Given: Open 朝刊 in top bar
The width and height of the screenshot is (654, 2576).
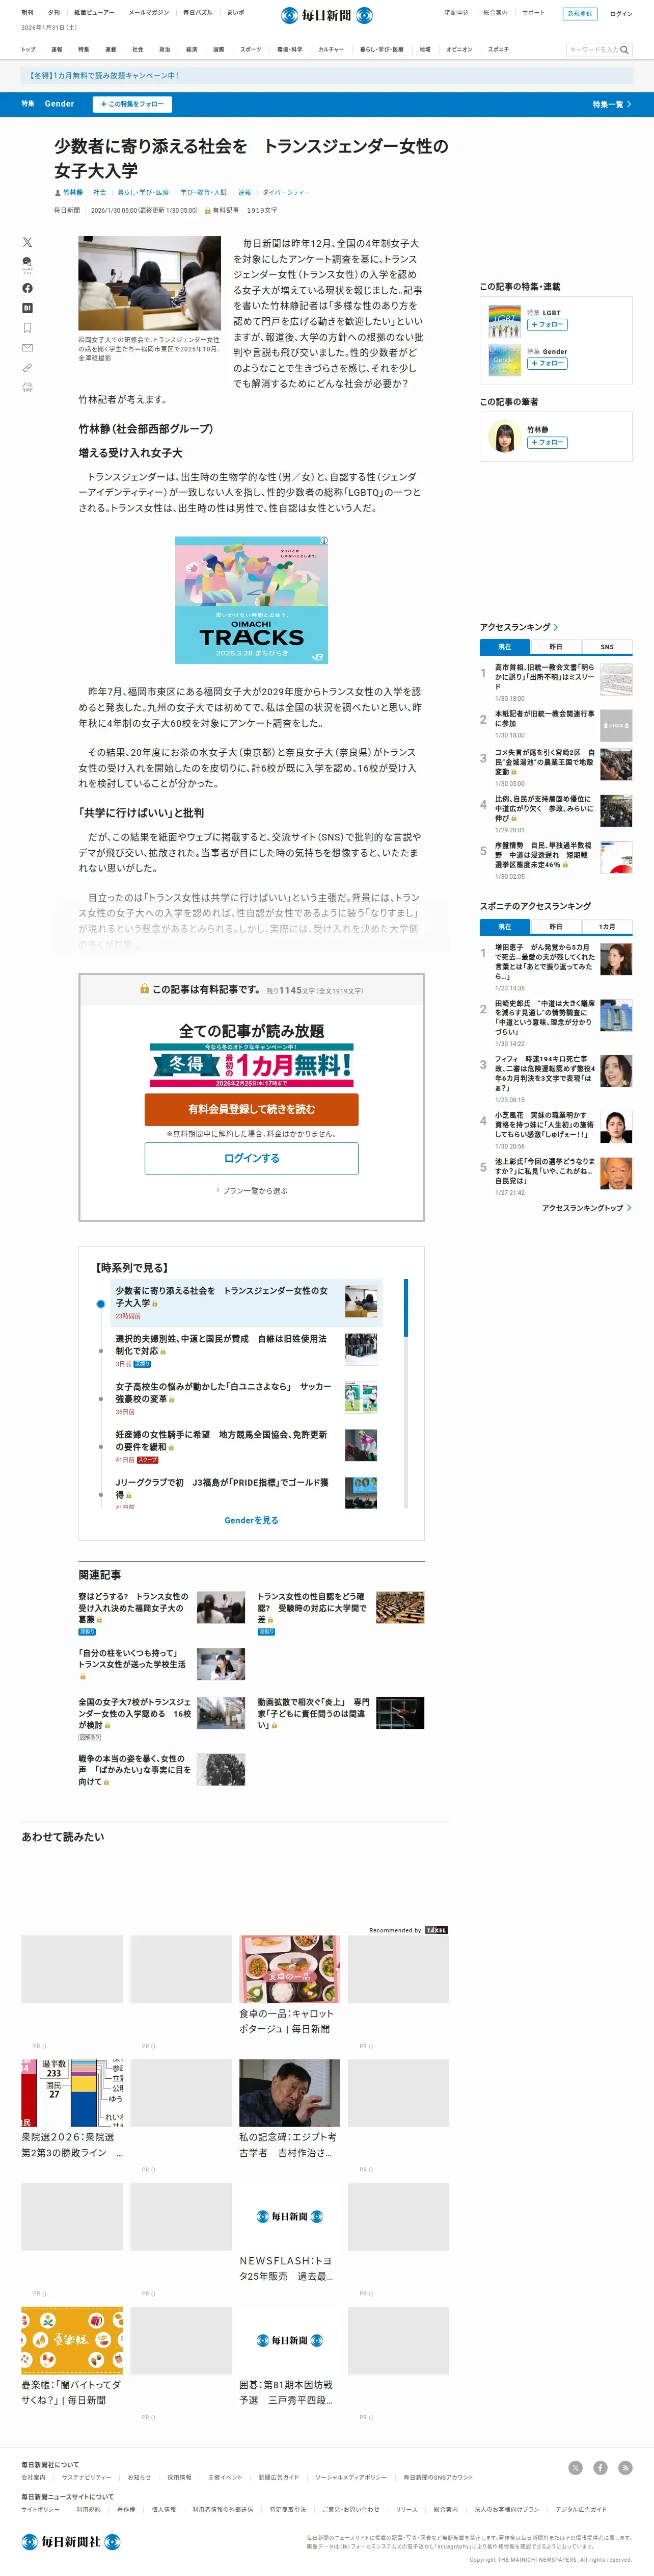Looking at the screenshot, I should coord(27,13).
